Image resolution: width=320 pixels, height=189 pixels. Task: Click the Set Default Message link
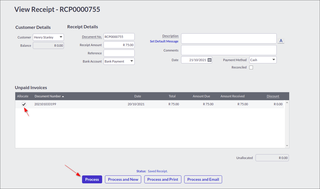tap(164, 41)
